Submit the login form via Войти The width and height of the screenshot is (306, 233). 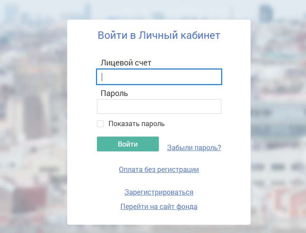tap(128, 144)
